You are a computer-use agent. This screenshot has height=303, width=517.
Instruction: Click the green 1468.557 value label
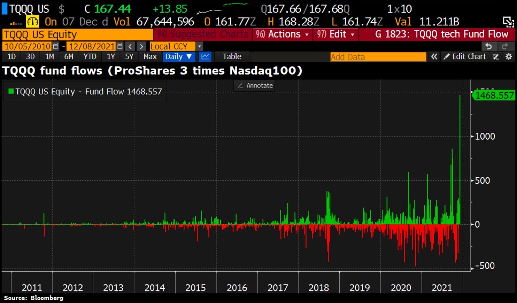pyautogui.click(x=494, y=95)
